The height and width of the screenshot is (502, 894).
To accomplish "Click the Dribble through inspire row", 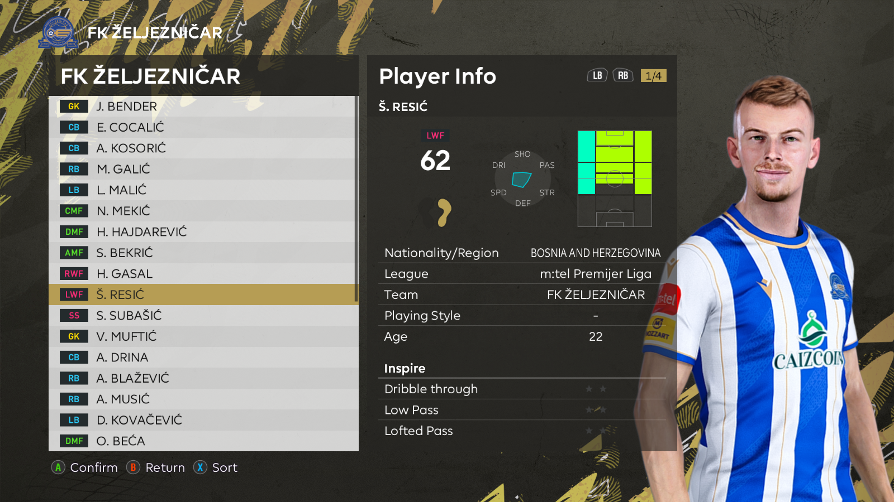I will pyautogui.click(x=522, y=389).
